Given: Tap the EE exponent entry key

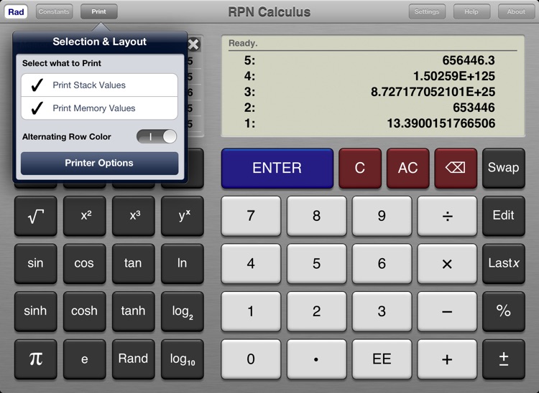Looking at the screenshot, I should tap(382, 359).
